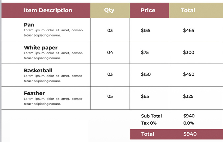Select the $155 price cell

(x=145, y=31)
